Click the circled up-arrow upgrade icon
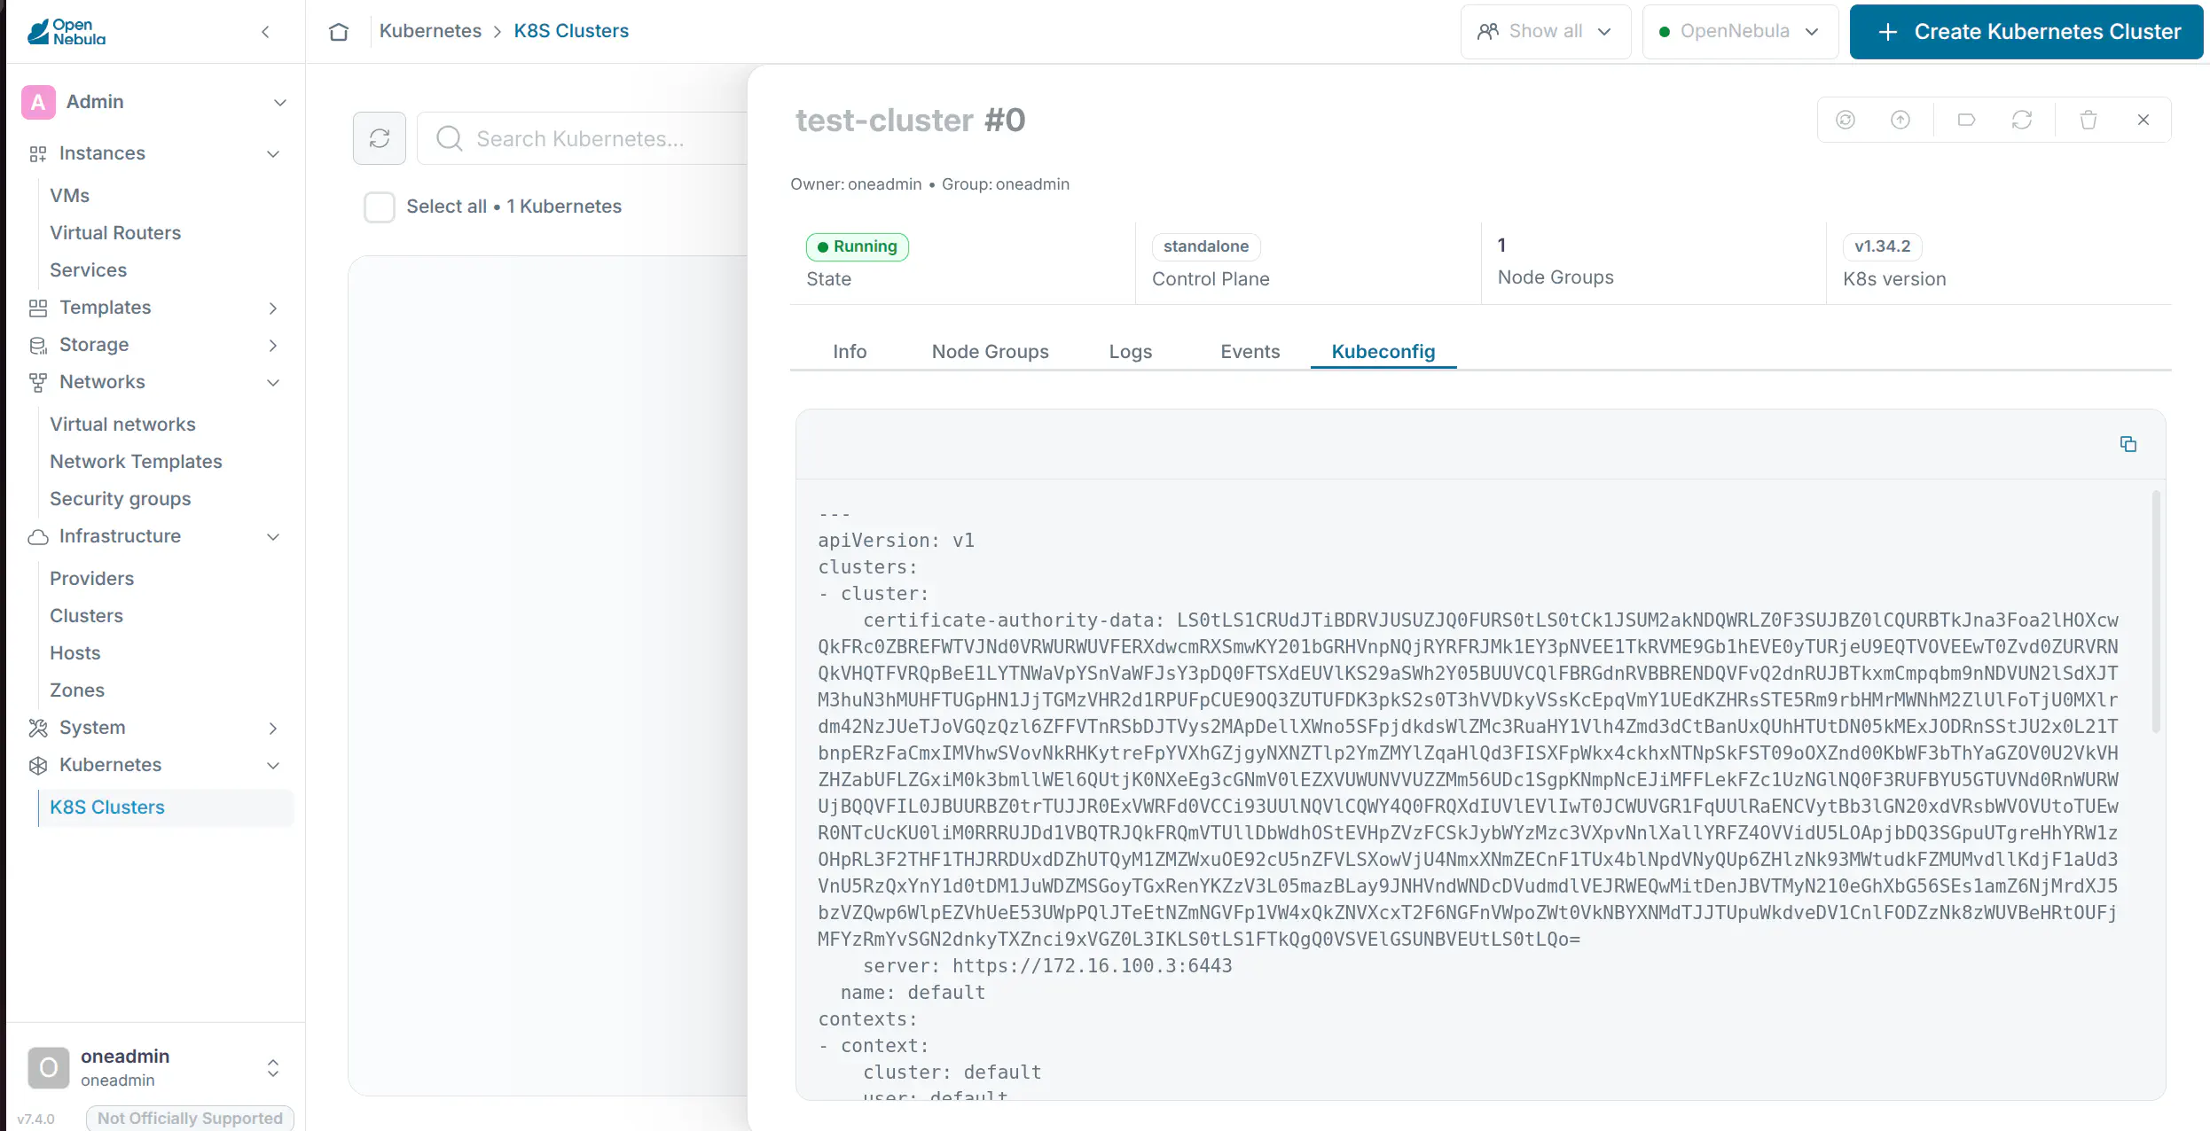This screenshot has width=2210, height=1131. [x=1900, y=120]
